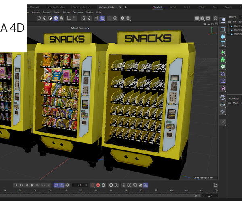
Task: Open the Simulate menu
Action: coord(47,12)
